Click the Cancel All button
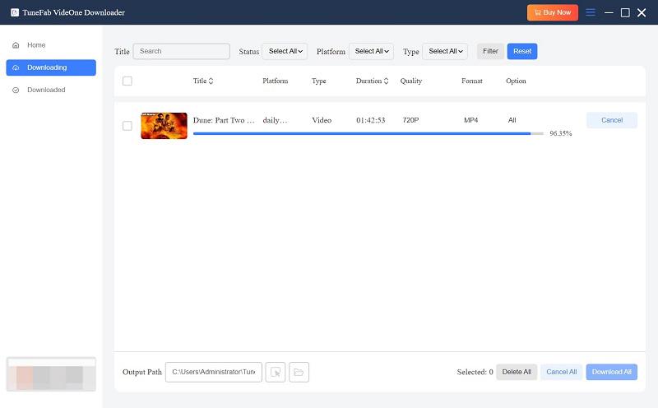This screenshot has width=658, height=408. (x=562, y=372)
